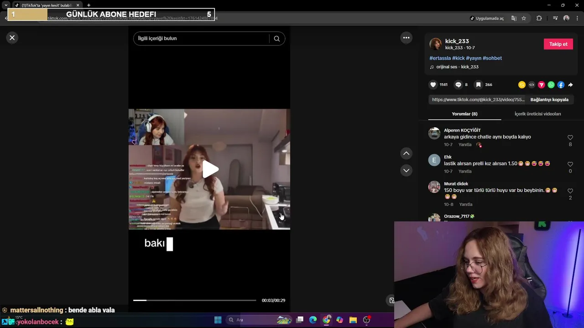This screenshot has height=328, width=584.
Task: Launch Microsoft Edge from taskbar
Action: pos(313,320)
